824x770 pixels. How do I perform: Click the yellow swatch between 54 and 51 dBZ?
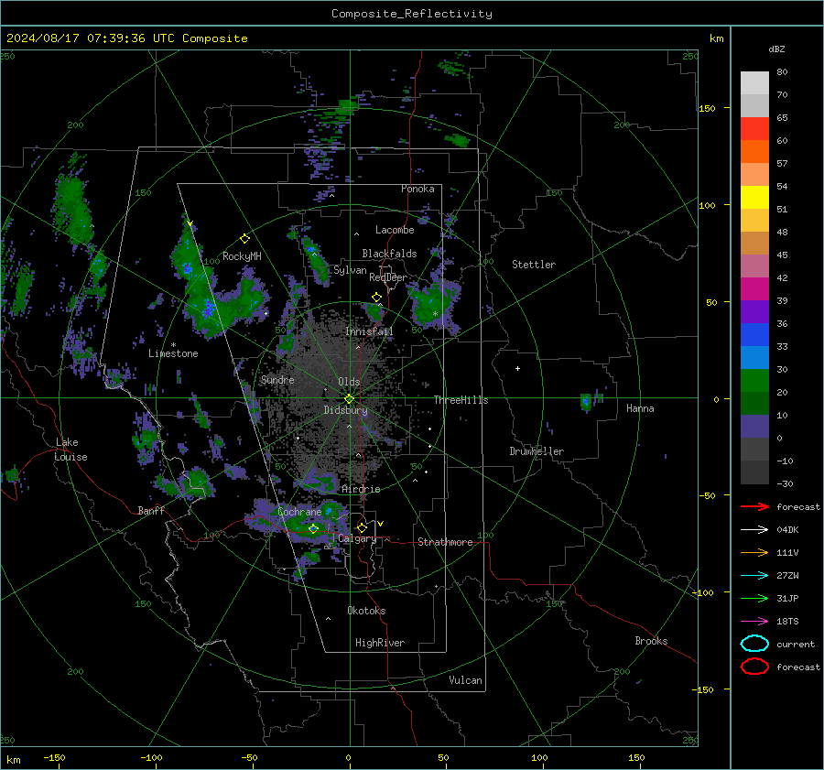754,197
